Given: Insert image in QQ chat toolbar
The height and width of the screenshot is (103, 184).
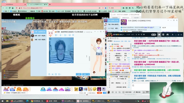Looking at the screenshot, I should click(56, 74).
